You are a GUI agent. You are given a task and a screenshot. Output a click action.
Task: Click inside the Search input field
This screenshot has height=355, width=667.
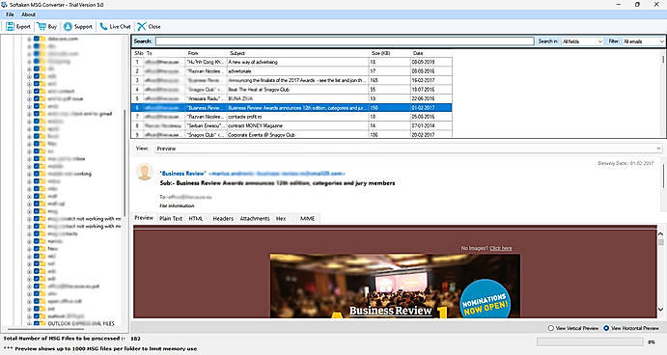coord(345,41)
